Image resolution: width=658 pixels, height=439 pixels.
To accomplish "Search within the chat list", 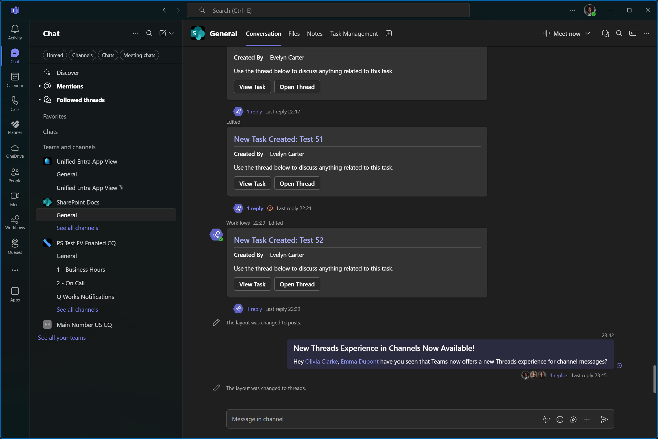I will pos(149,33).
